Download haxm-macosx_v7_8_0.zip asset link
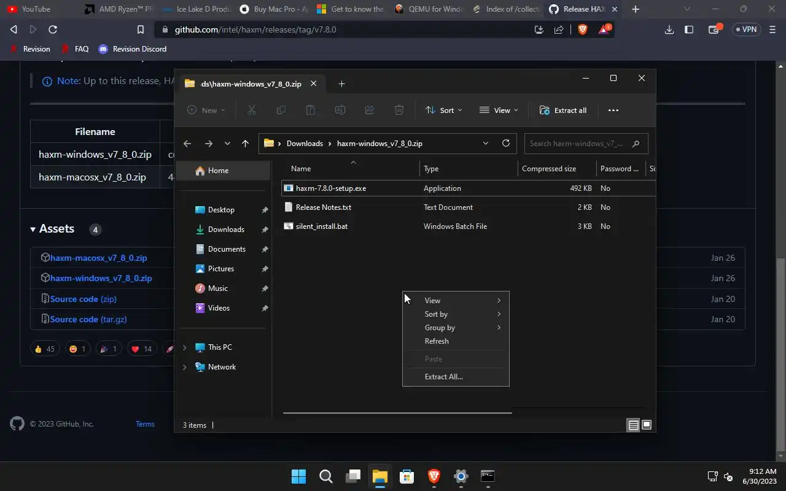 click(98, 258)
